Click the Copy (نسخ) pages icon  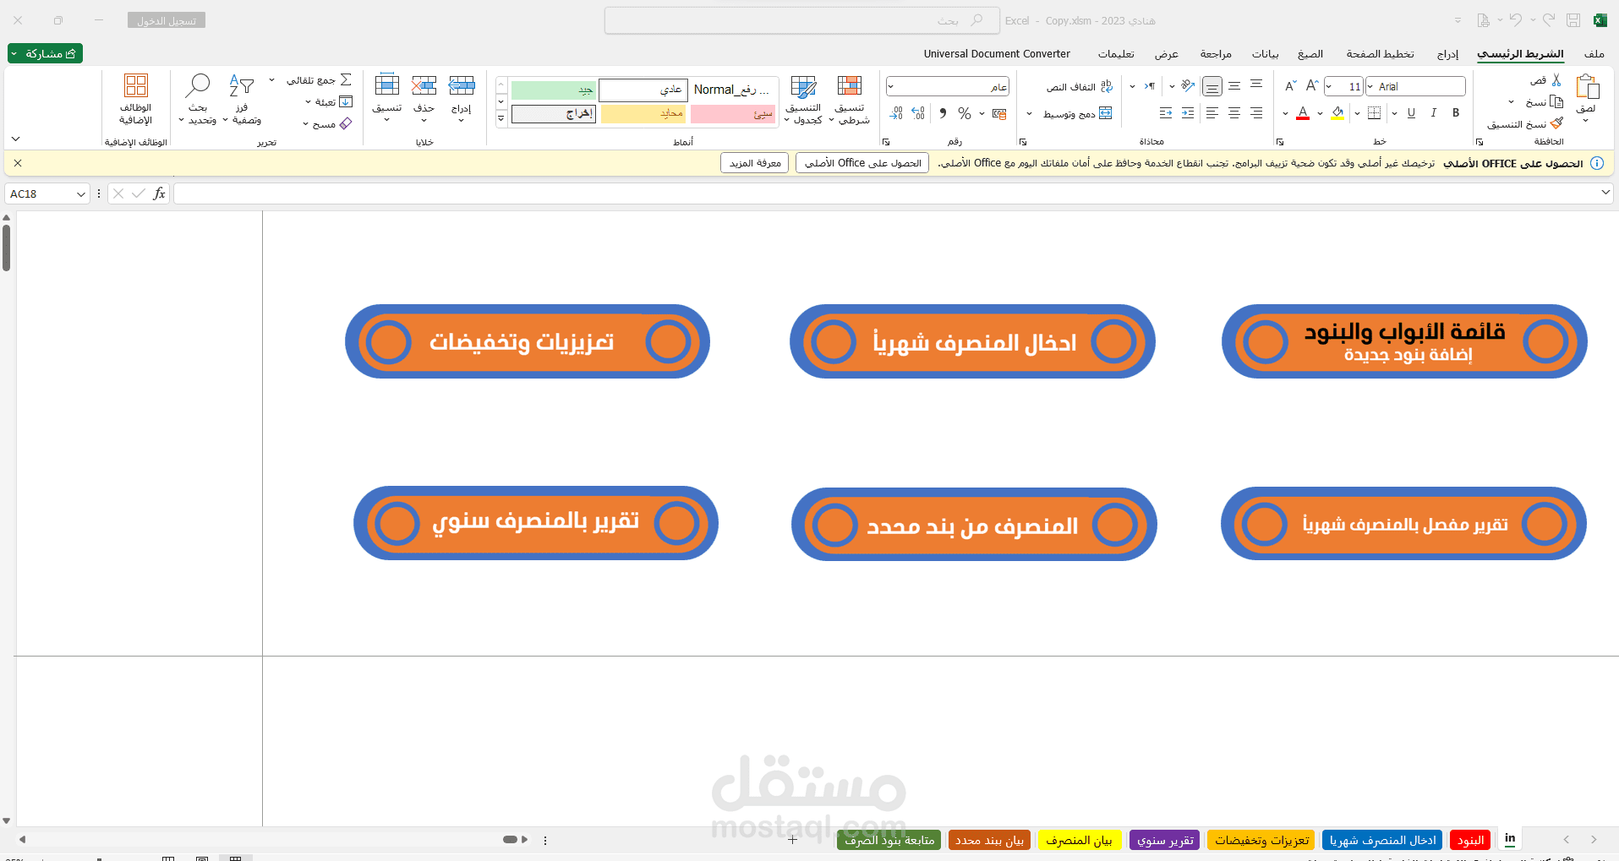1556,101
